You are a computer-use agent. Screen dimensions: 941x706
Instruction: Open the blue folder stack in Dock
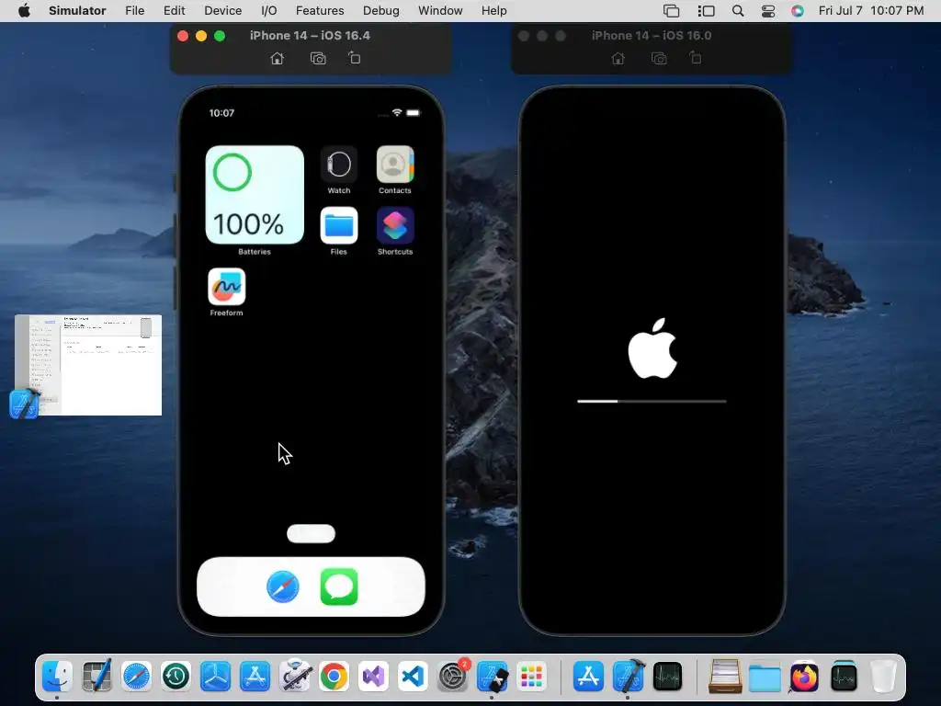coord(765,677)
